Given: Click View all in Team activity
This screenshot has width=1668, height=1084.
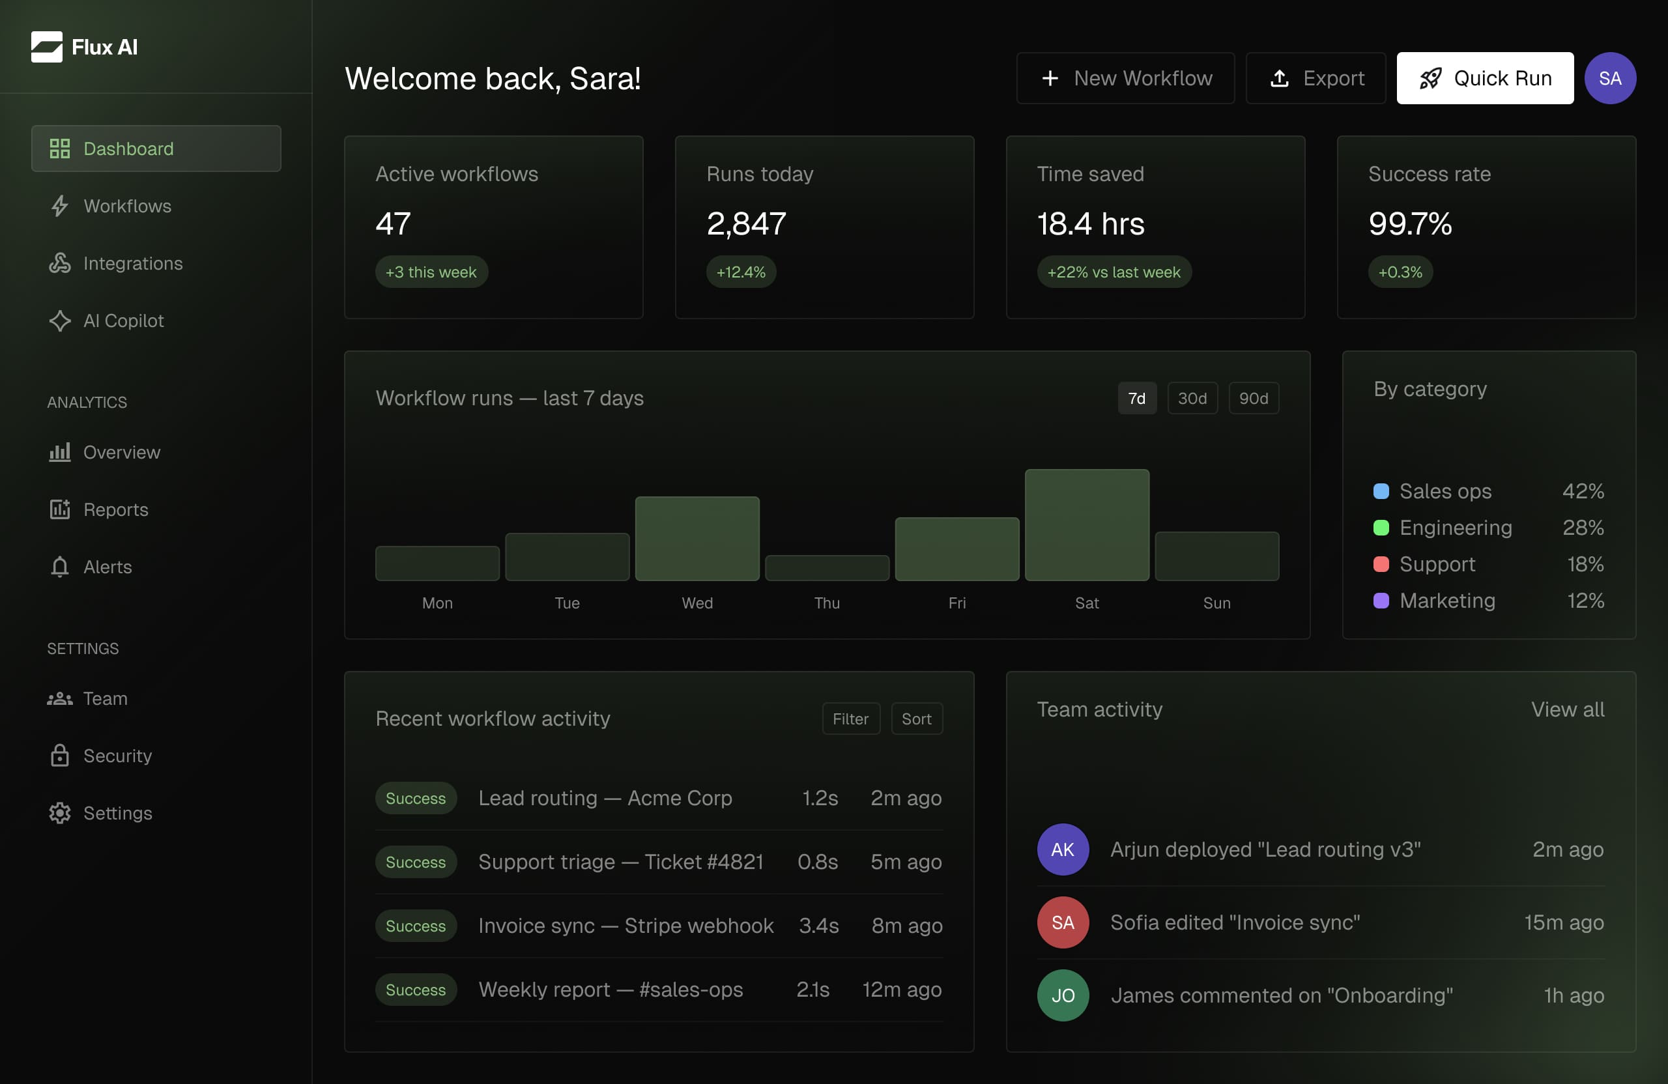Looking at the screenshot, I should 1567,709.
